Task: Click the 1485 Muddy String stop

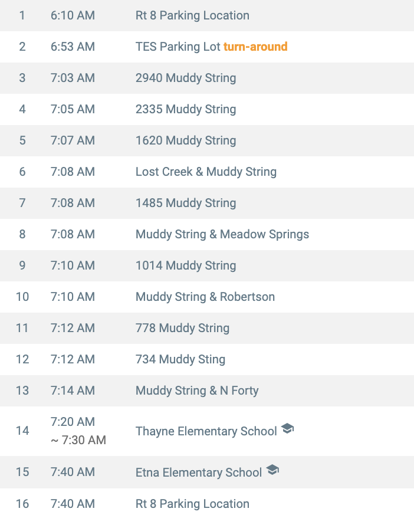Action: [186, 203]
